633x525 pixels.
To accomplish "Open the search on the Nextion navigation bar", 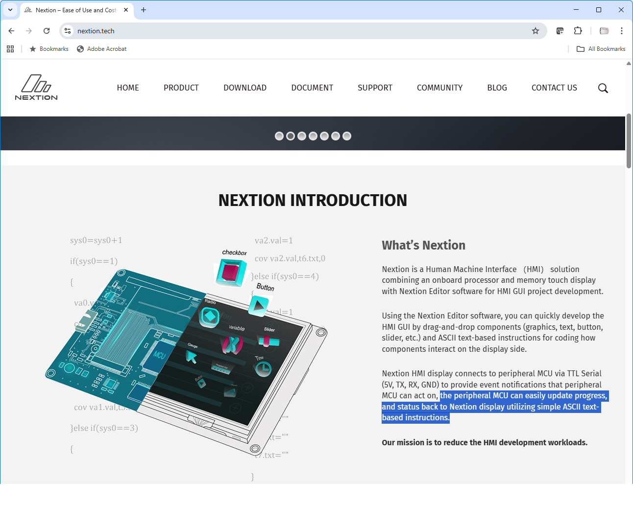I will click(x=603, y=88).
